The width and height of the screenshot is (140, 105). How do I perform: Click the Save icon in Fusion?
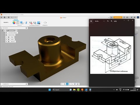coord(8,17)
